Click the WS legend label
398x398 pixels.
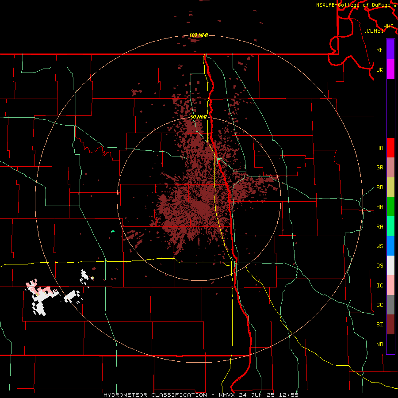(x=379, y=246)
